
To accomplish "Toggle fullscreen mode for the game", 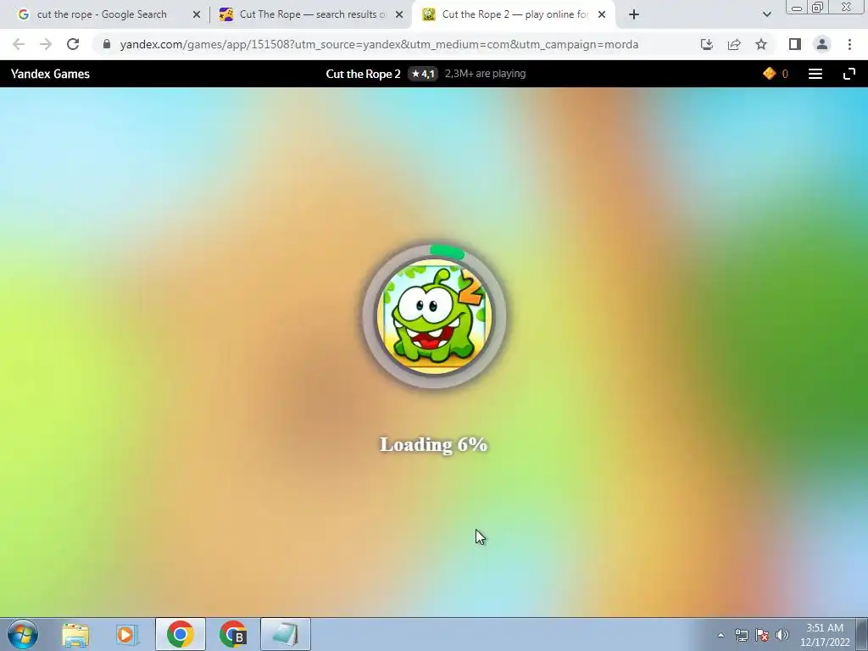I will point(849,74).
